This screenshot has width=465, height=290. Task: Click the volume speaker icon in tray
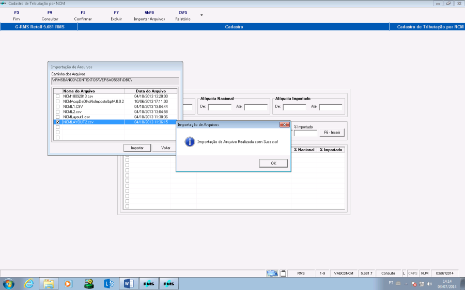coord(430,284)
